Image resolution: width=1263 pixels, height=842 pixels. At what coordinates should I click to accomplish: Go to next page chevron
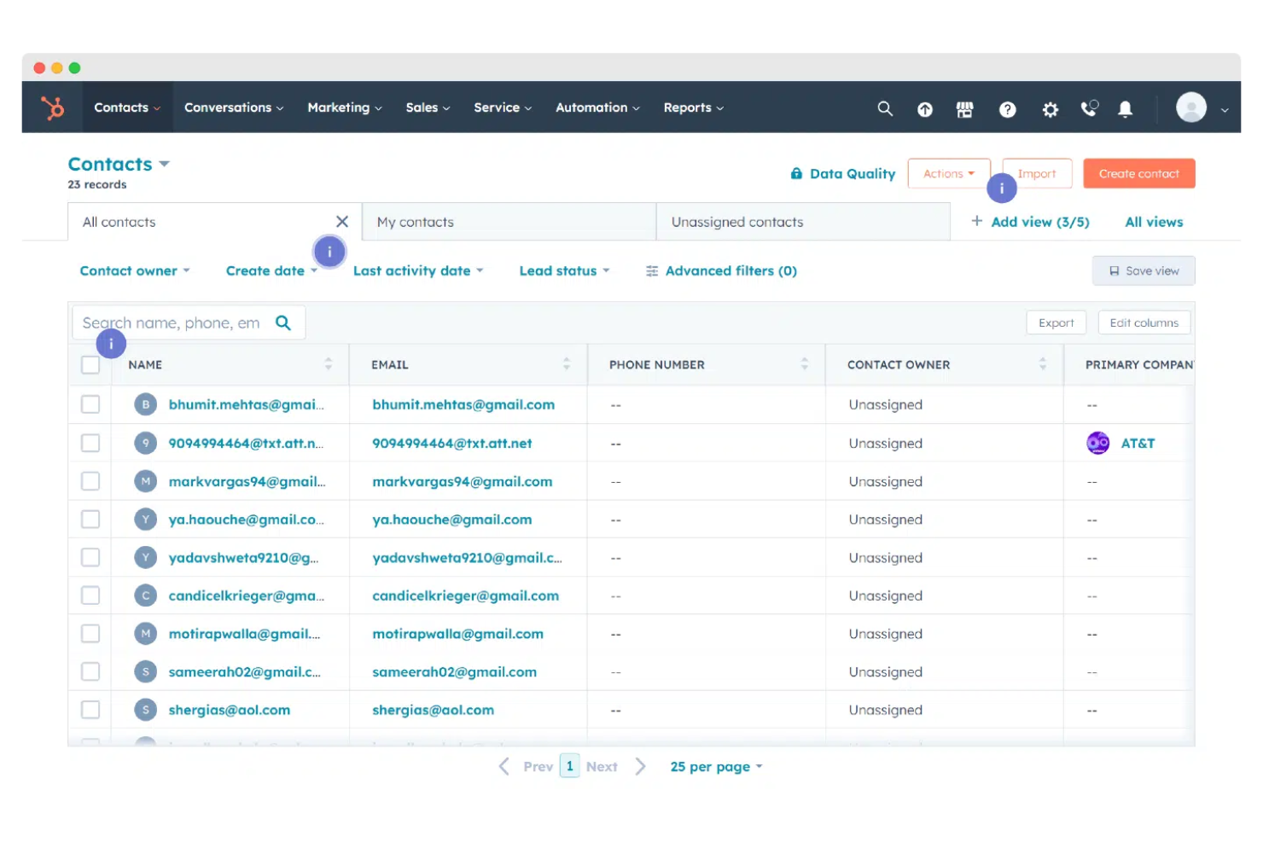point(640,766)
